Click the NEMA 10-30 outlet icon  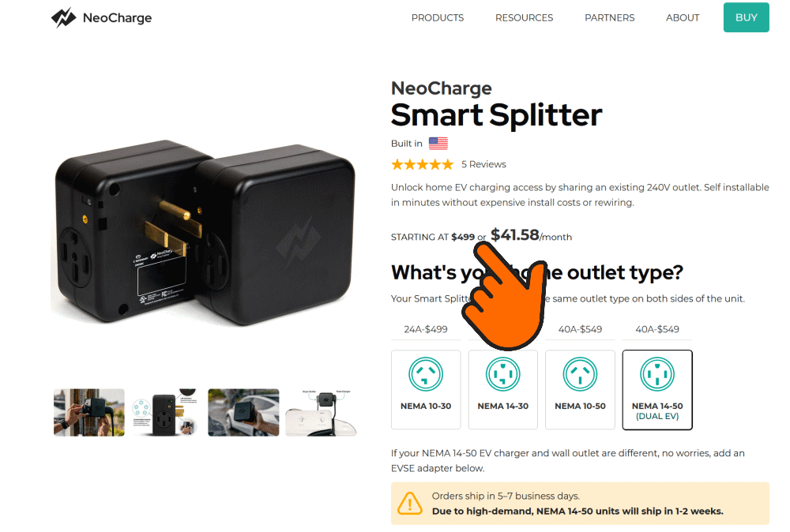click(426, 374)
